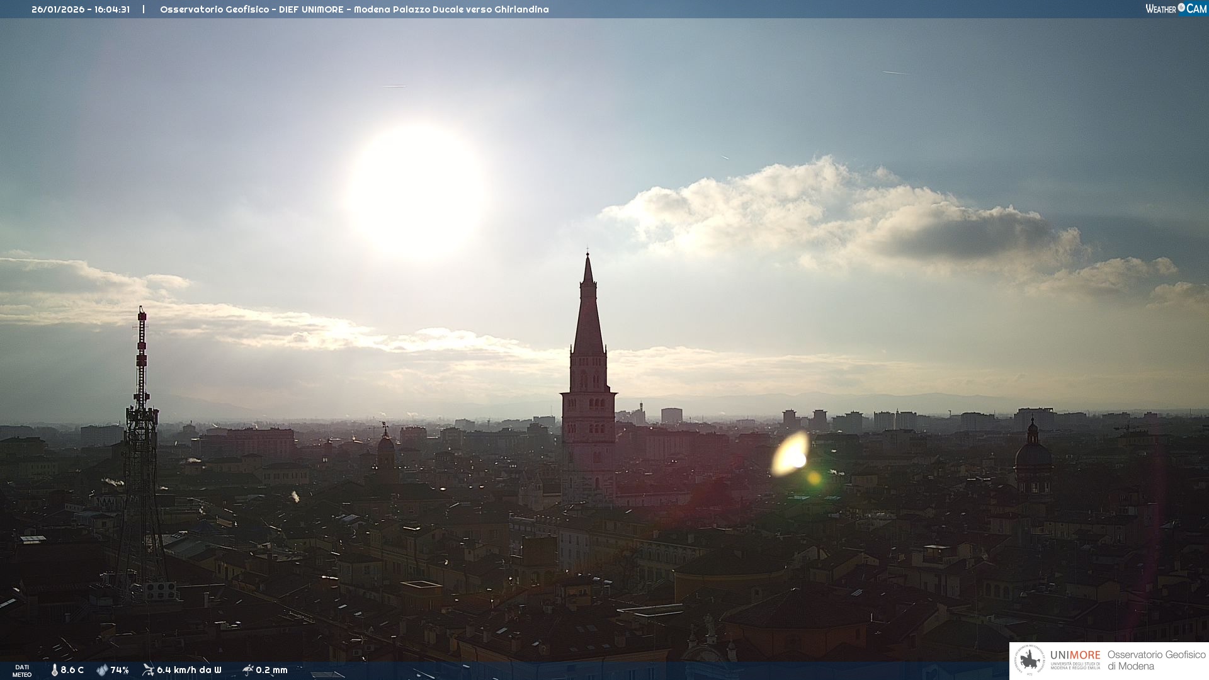Click the rain umbrella icon
Viewport: 1209px width, 680px height.
(247, 670)
